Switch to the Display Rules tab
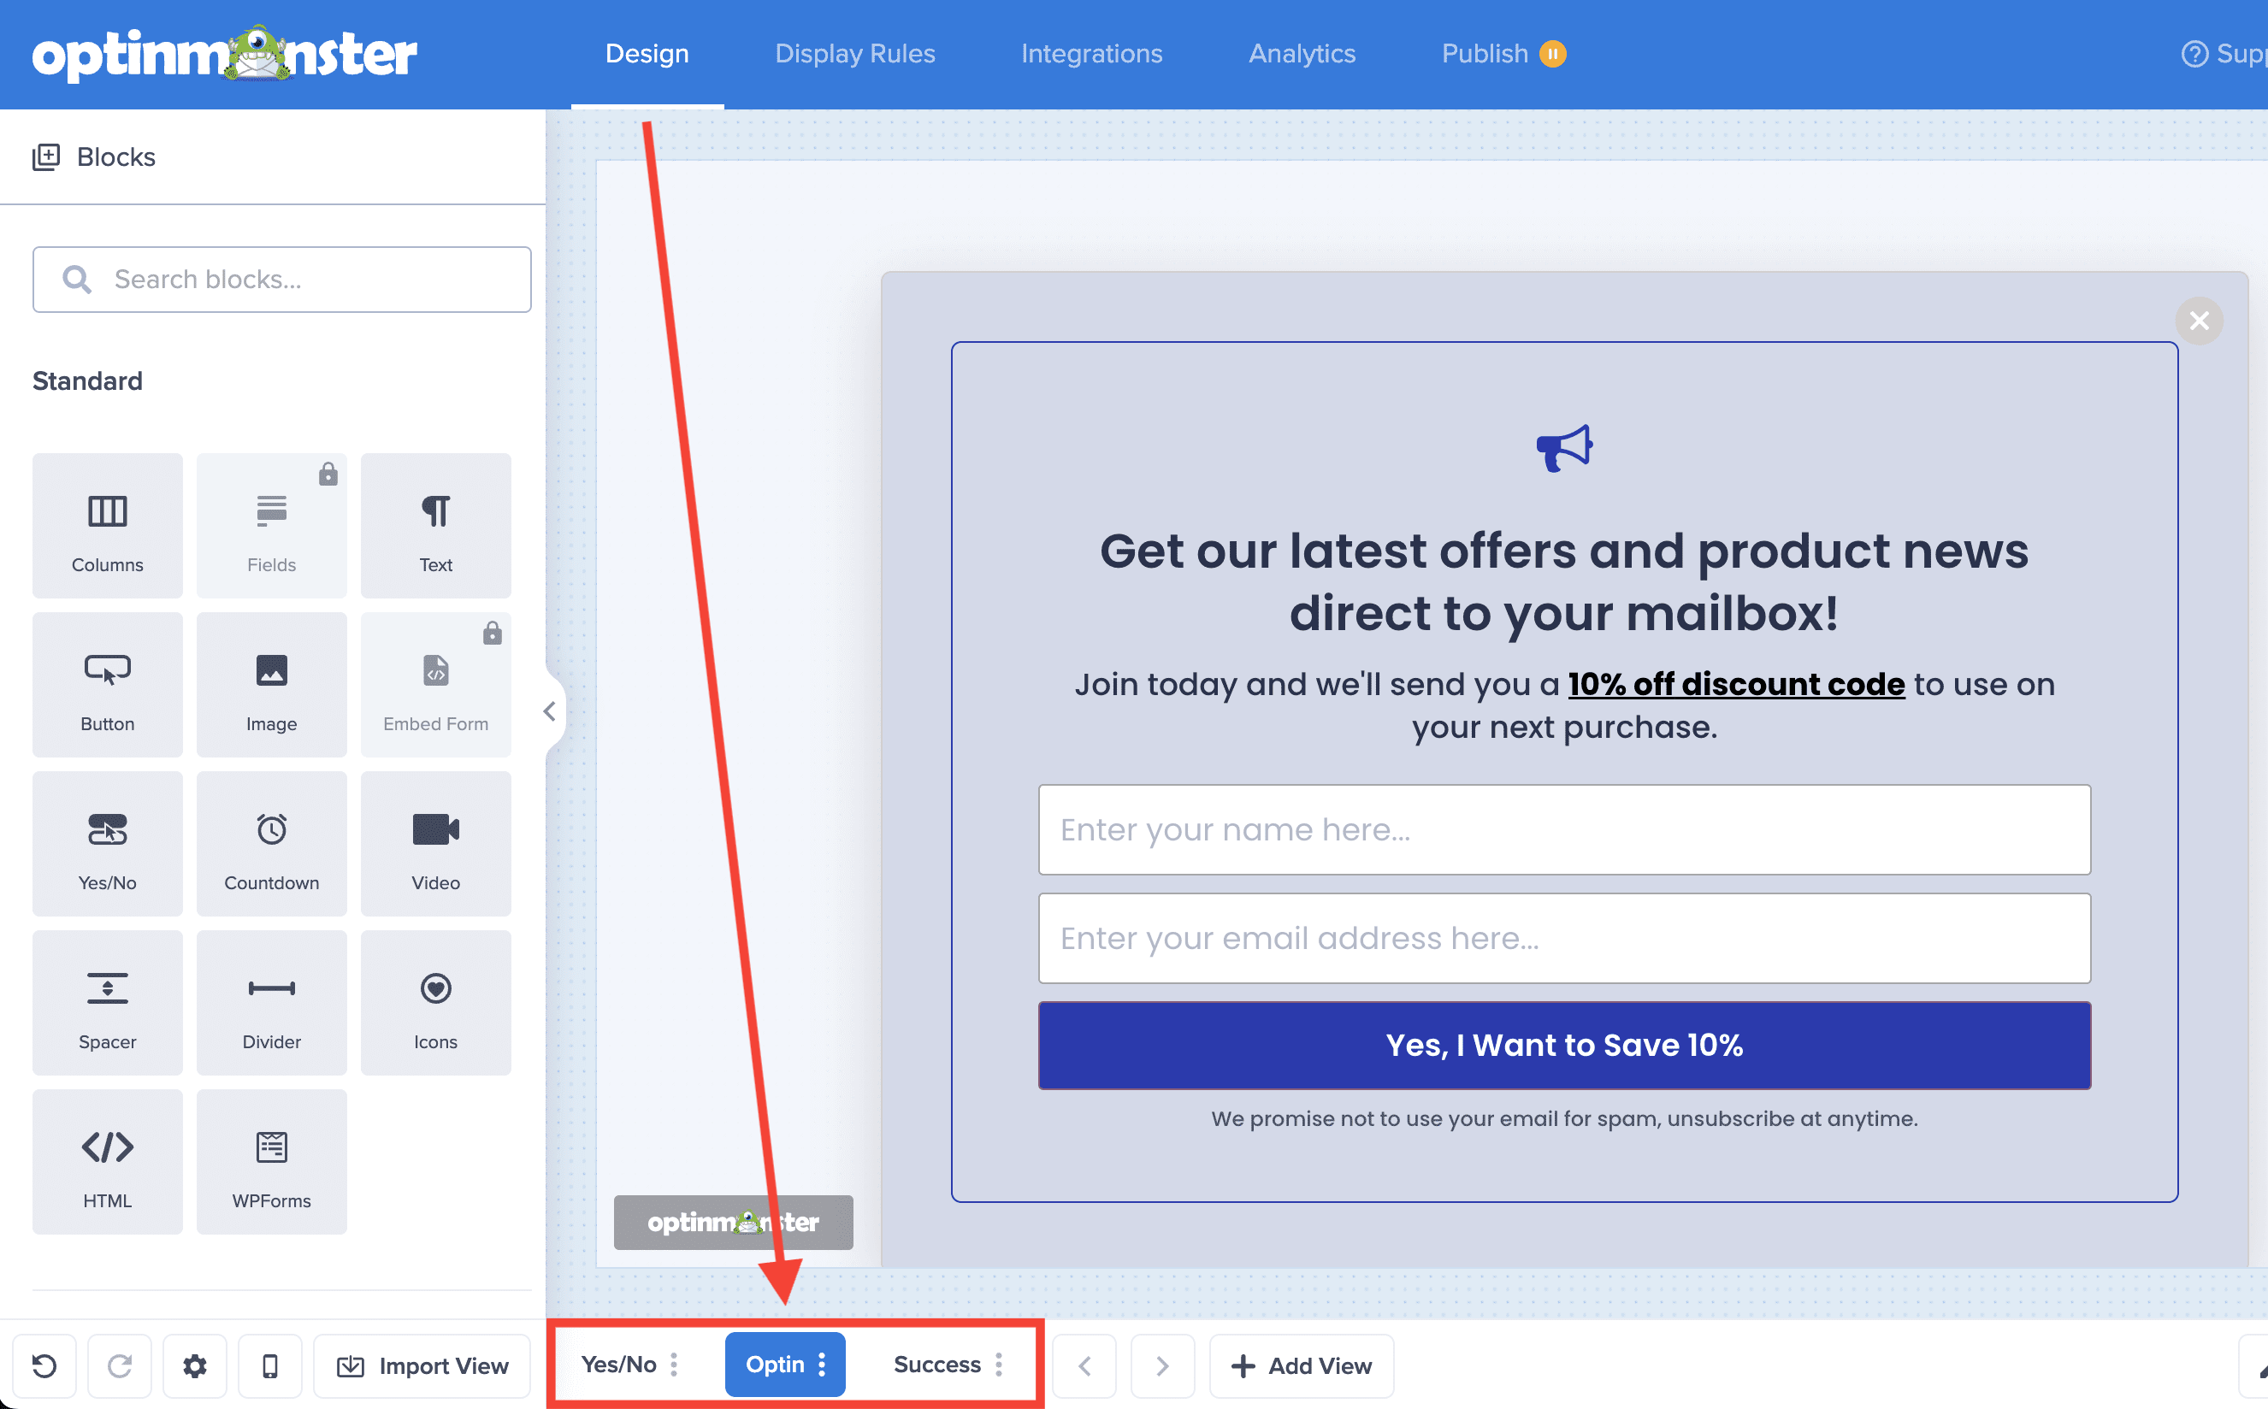Viewport: 2268px width, 1409px height. click(855, 54)
